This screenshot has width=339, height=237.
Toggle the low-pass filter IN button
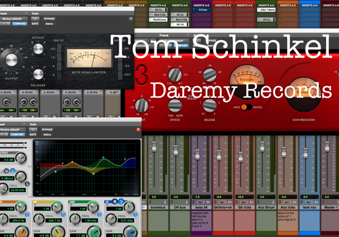point(27,184)
